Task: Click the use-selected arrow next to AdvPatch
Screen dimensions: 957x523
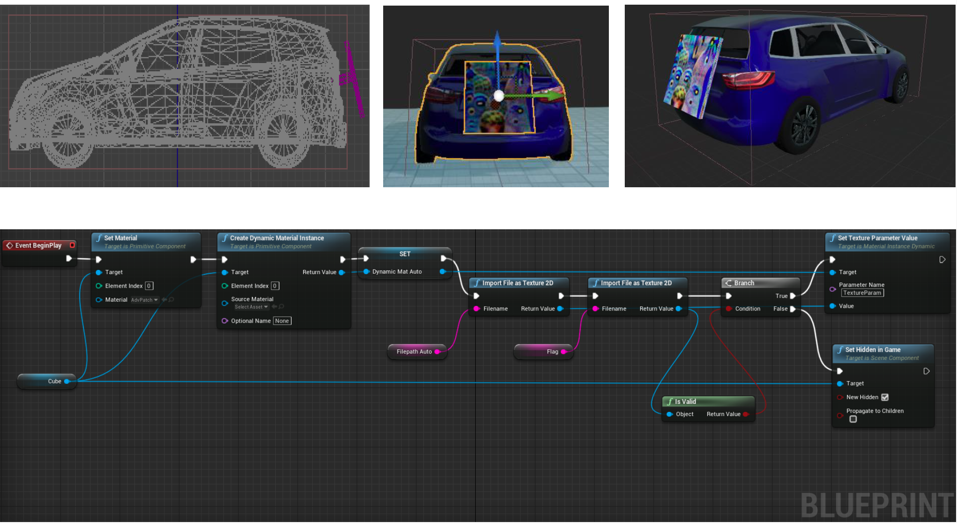Action: 164,300
